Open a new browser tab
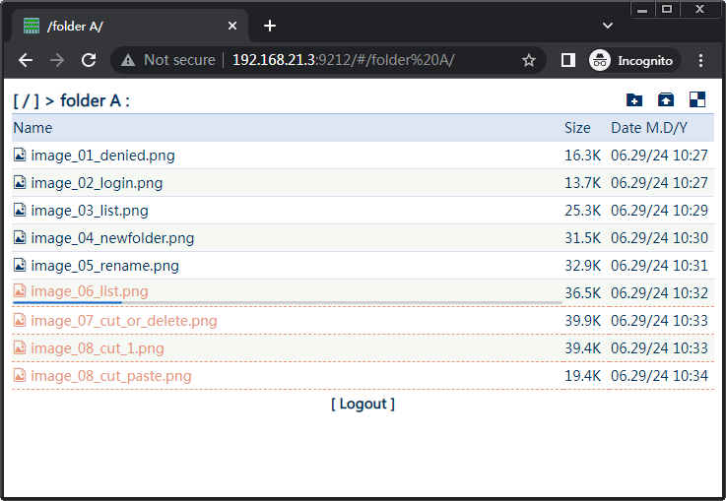 point(270,26)
